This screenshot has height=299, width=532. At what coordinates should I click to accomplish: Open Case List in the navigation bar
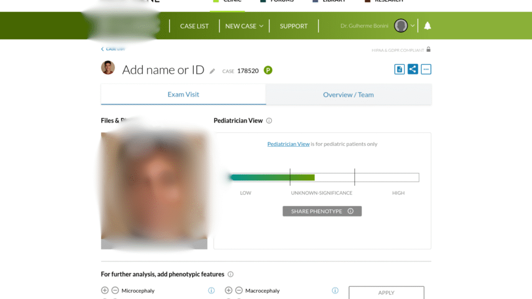click(x=194, y=26)
